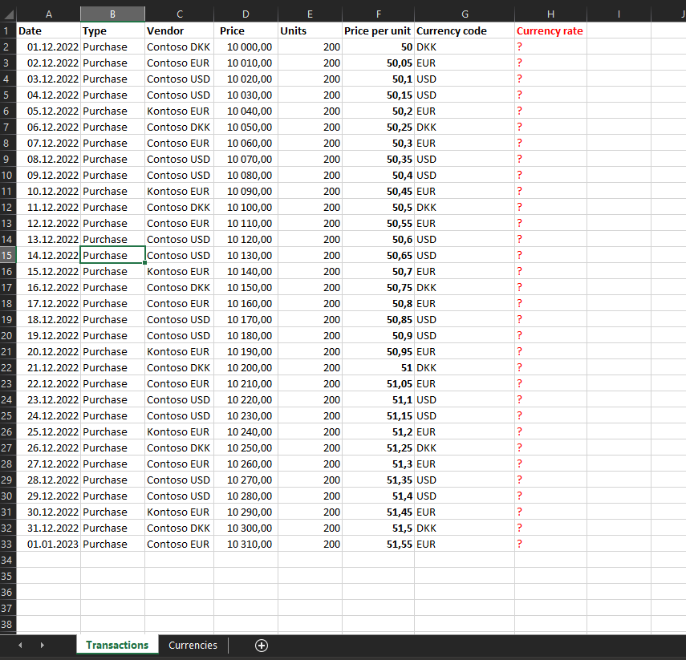Select Currency code cell in row 29
686x660 pixels.
tap(465, 480)
